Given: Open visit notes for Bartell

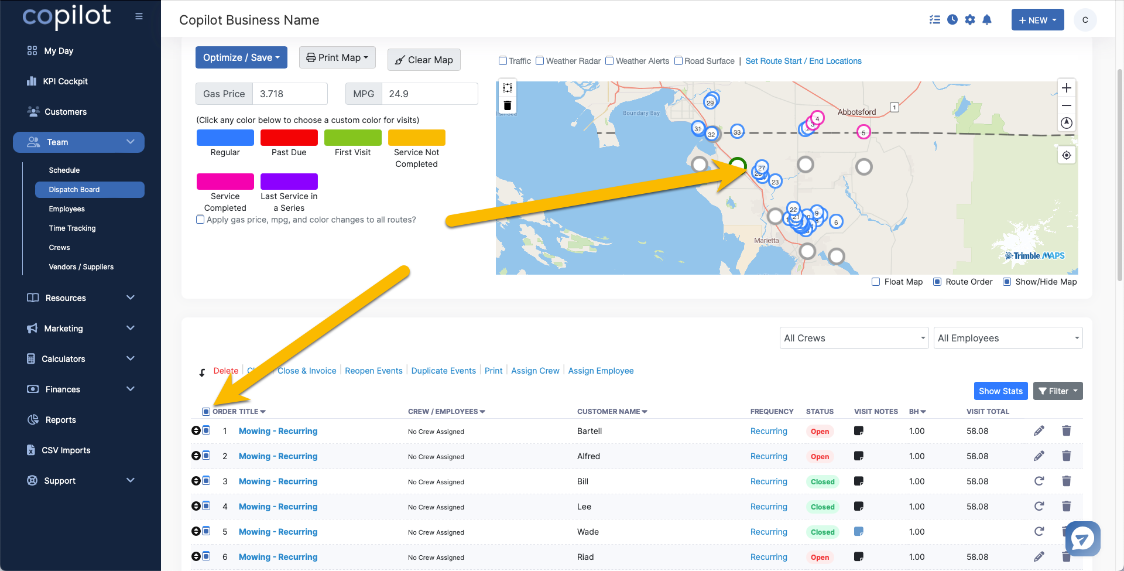Looking at the screenshot, I should tap(859, 431).
